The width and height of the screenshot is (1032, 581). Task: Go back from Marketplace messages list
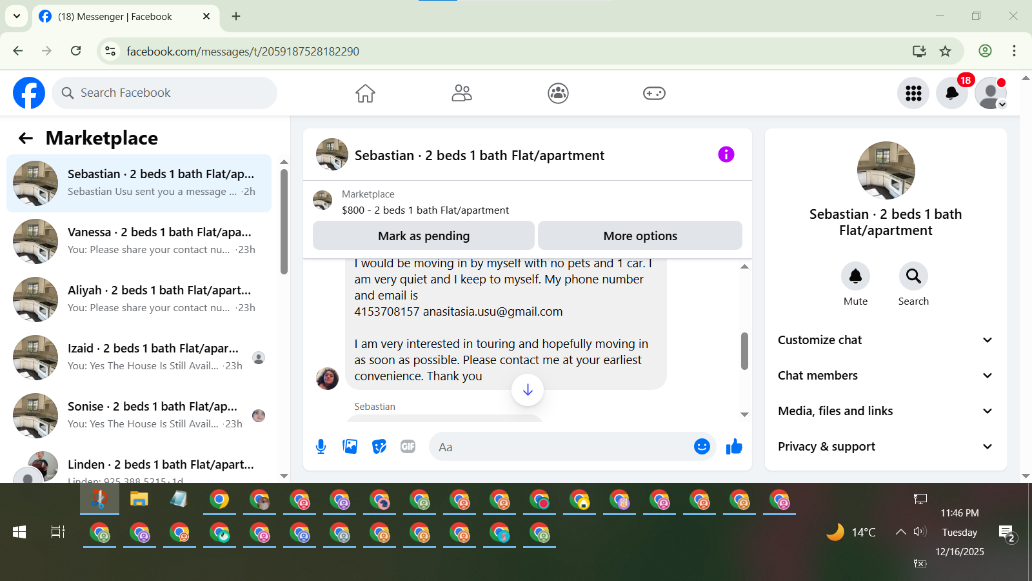pyautogui.click(x=26, y=138)
